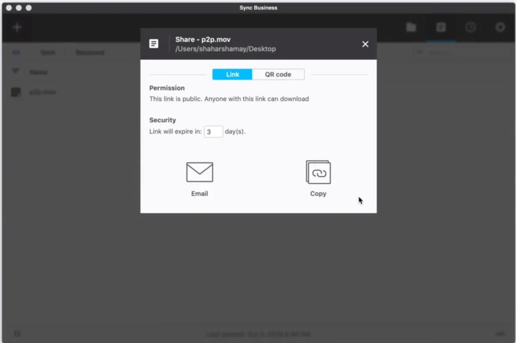
Task: Select the All filter tab
Action: pyautogui.click(x=16, y=52)
